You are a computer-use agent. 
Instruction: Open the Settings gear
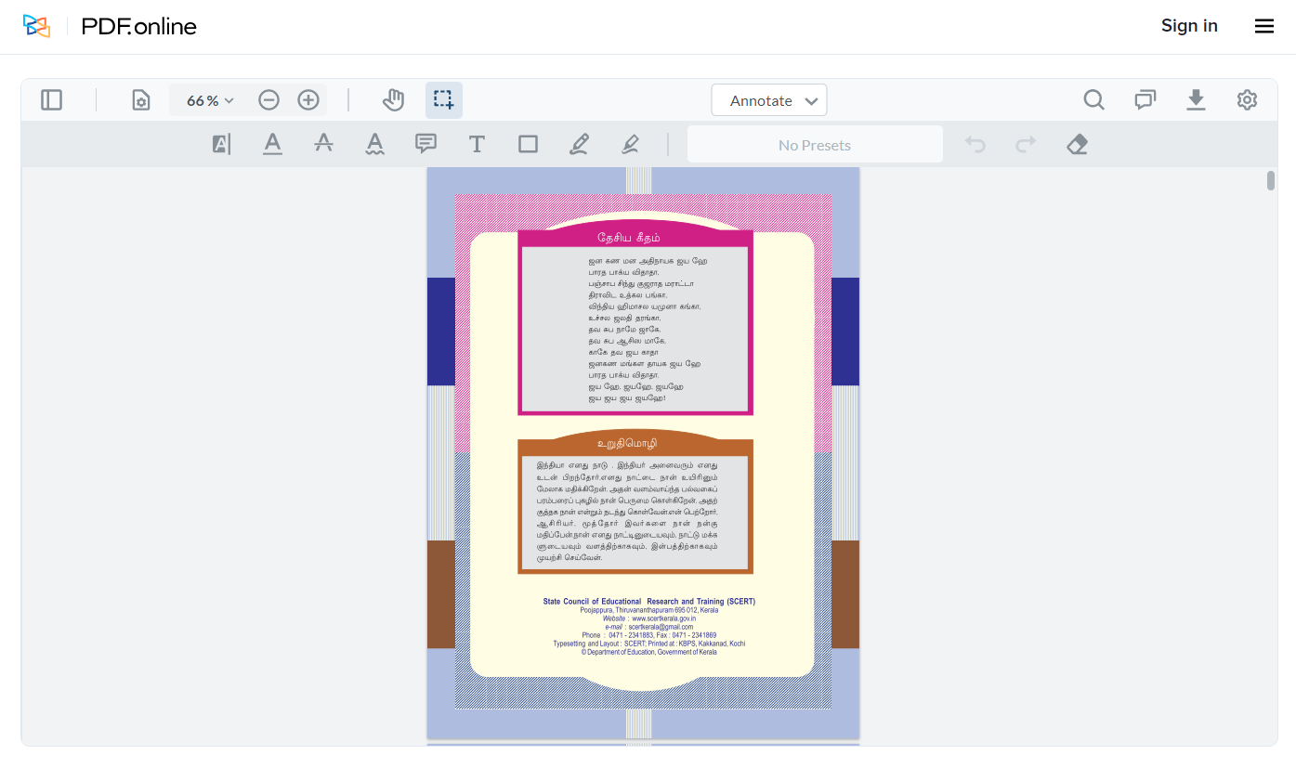[x=1247, y=100]
